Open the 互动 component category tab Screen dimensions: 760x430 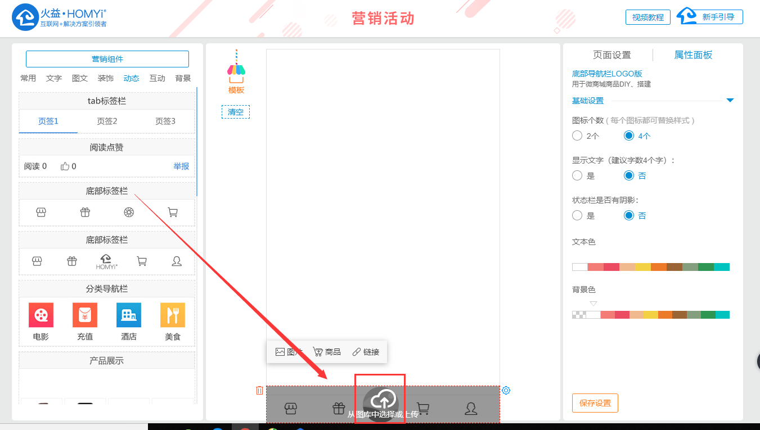tap(157, 78)
